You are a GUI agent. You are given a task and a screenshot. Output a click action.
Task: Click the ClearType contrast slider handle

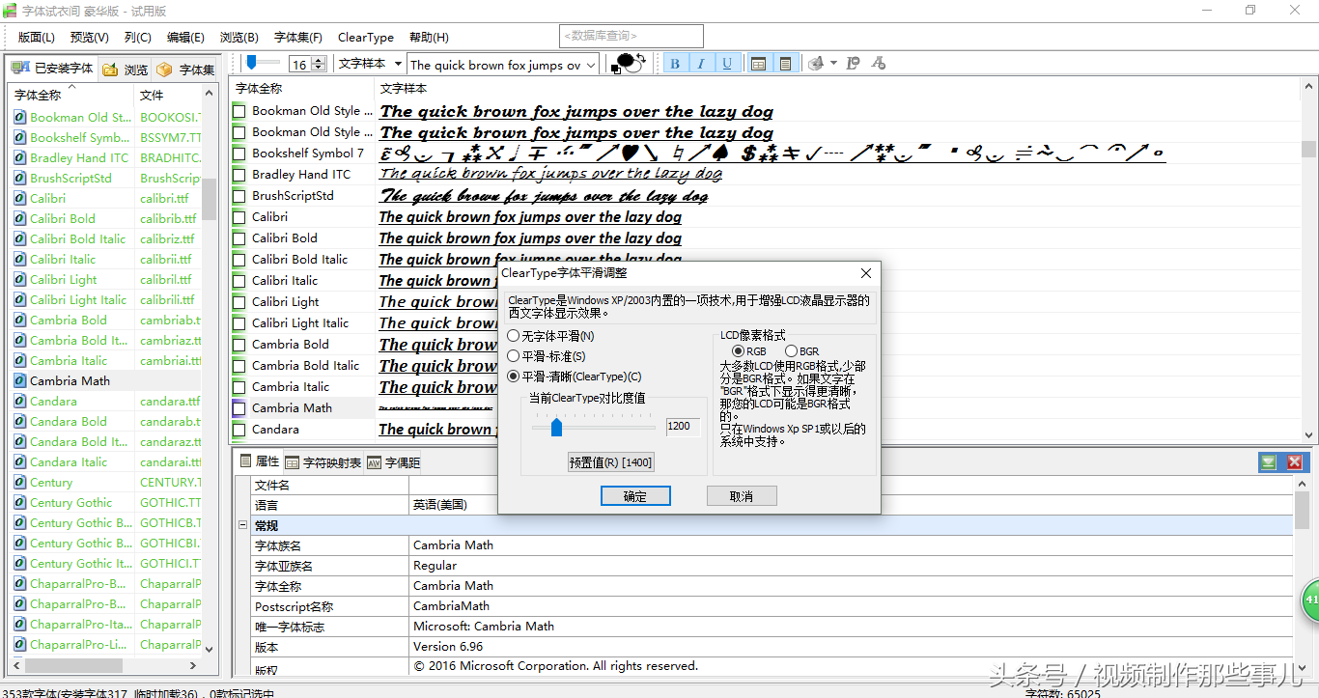coord(556,427)
